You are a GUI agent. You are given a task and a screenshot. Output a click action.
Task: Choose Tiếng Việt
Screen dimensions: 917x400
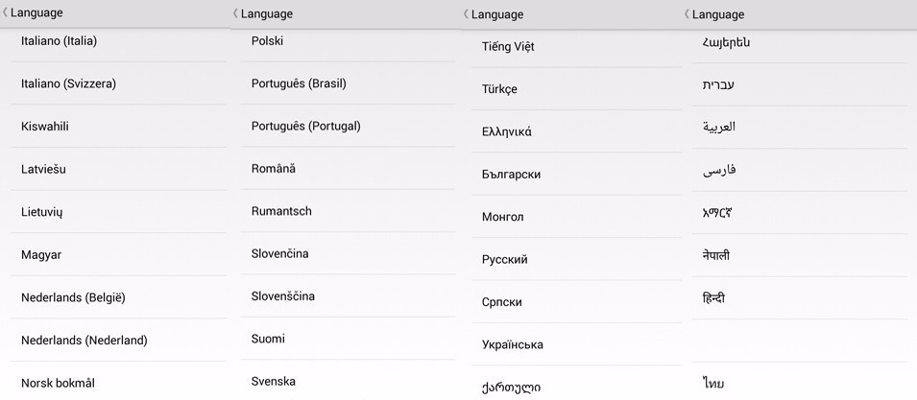pyautogui.click(x=576, y=46)
